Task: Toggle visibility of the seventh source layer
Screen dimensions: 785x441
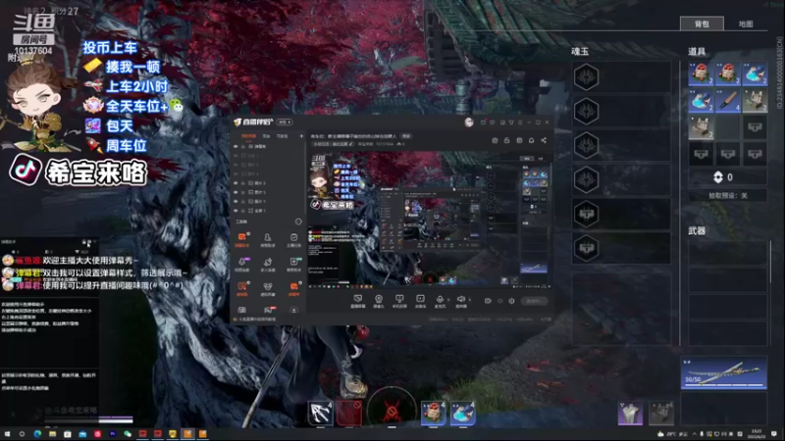Action: click(235, 201)
